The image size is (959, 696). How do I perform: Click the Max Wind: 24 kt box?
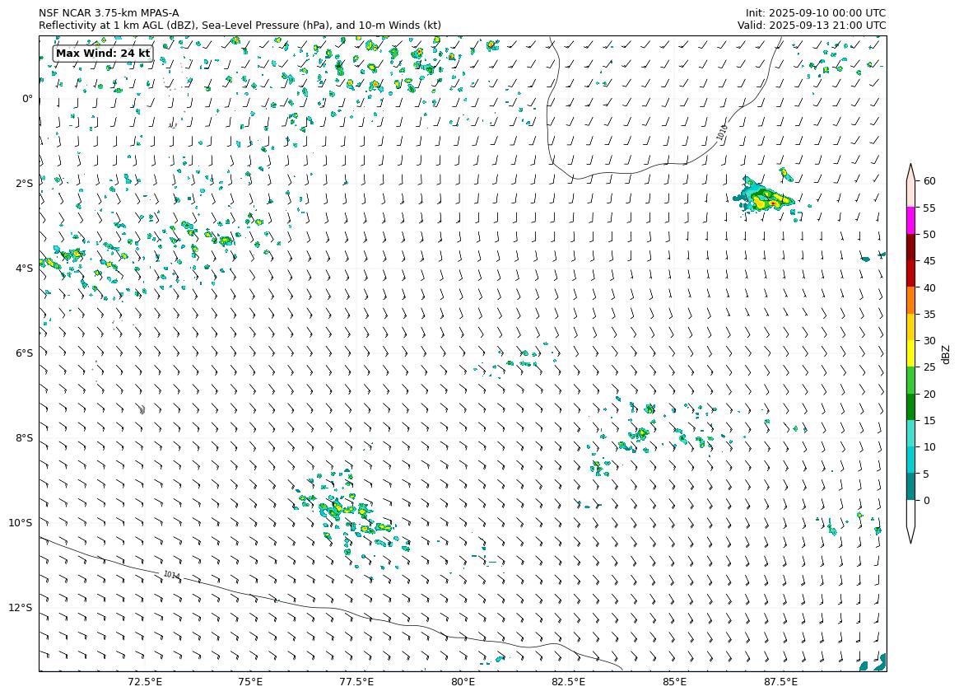click(x=103, y=54)
